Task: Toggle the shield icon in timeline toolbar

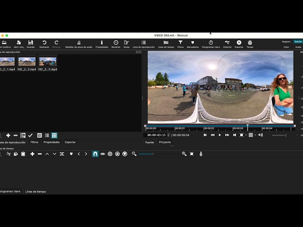Action: (x=125, y=154)
